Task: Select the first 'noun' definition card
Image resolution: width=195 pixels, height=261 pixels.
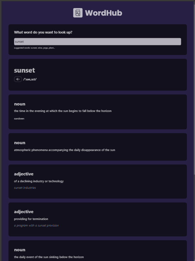Action: coord(97,112)
